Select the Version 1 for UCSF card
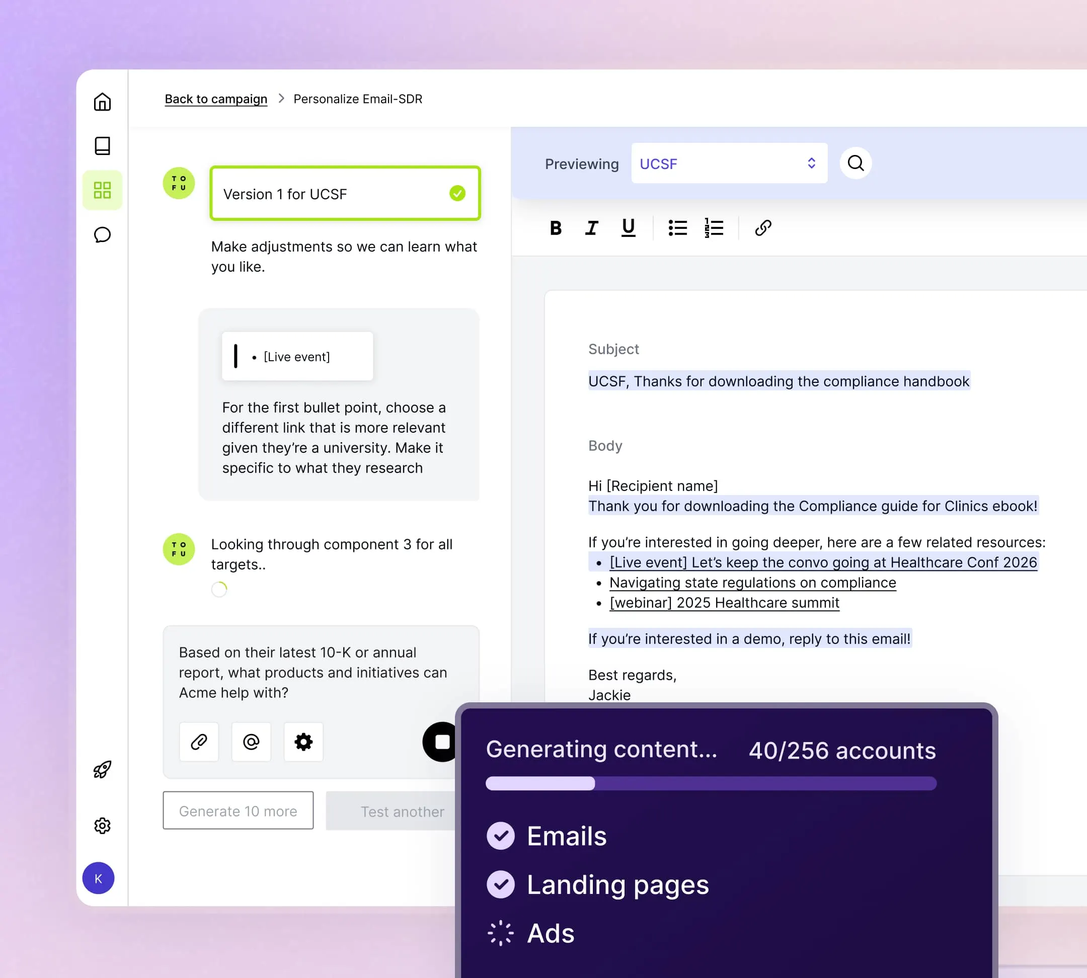Viewport: 1087px width, 978px height. 345,194
